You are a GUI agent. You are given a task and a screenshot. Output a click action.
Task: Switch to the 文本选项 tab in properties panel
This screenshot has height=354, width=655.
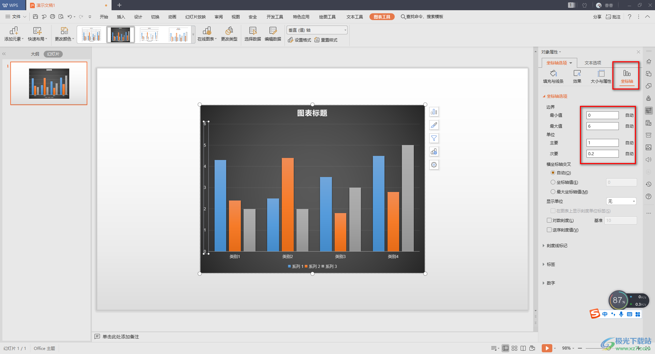pyautogui.click(x=593, y=63)
